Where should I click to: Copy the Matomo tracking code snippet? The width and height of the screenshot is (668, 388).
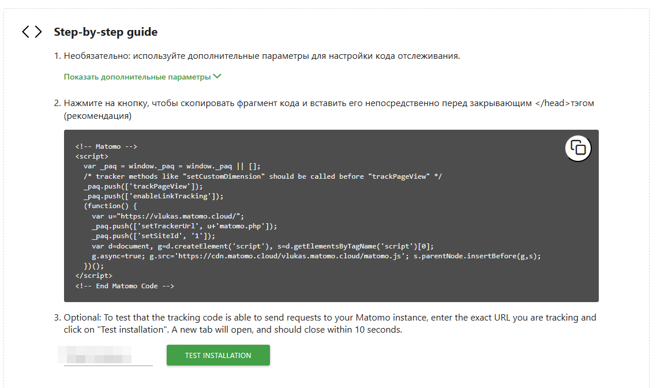[578, 148]
